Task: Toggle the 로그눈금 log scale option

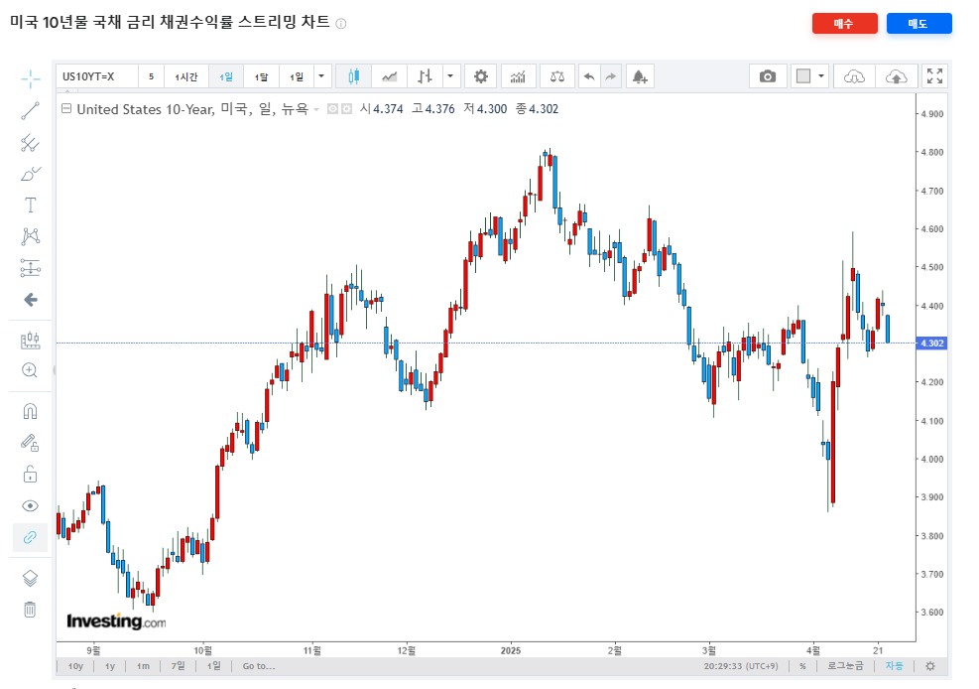Action: coord(845,666)
